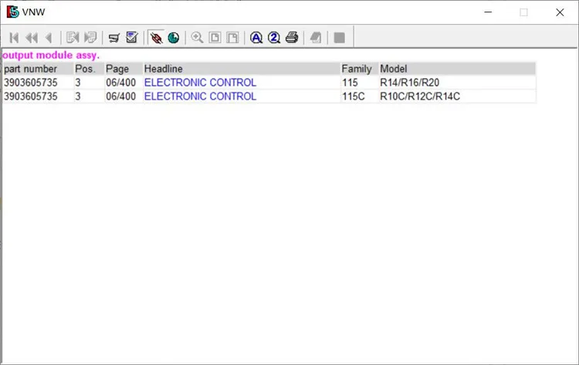Close the VNW window
Image resolution: width=579 pixels, height=365 pixels.
pos(560,12)
